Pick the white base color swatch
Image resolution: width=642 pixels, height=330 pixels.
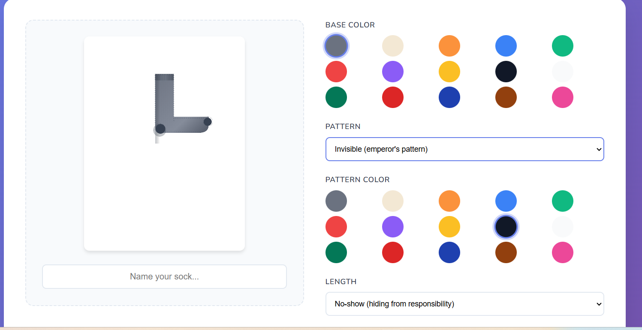(563, 72)
